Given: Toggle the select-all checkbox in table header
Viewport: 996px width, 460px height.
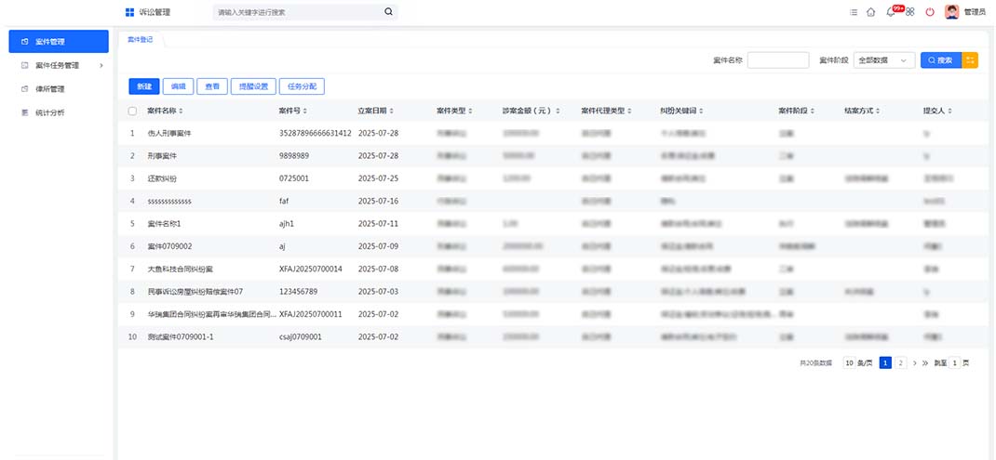Looking at the screenshot, I should [132, 111].
